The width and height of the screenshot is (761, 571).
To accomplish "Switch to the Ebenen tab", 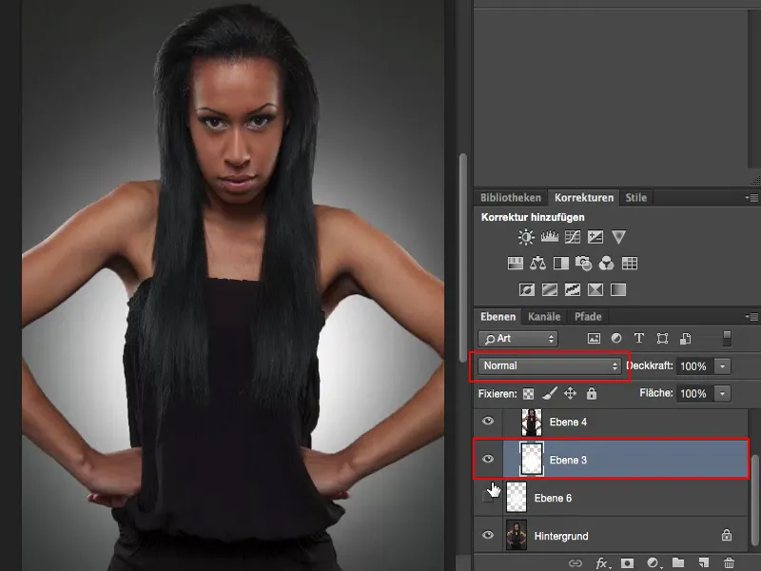I will click(x=498, y=317).
